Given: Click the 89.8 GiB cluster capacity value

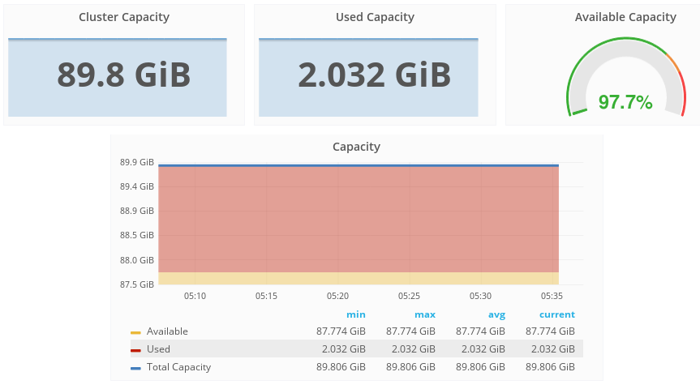Looking at the screenshot, I should click(x=124, y=75).
